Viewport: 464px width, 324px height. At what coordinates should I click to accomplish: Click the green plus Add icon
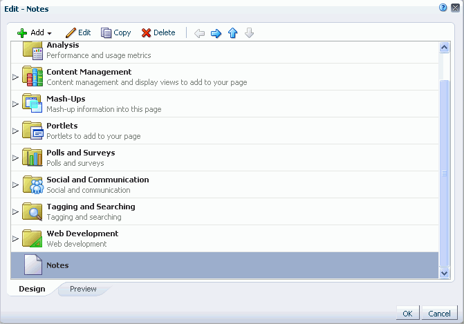(x=22, y=32)
